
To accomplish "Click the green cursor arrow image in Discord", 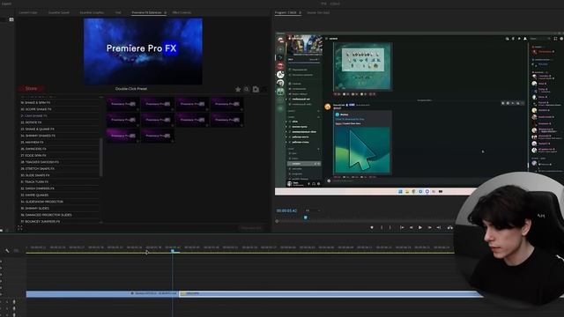I will (x=362, y=151).
